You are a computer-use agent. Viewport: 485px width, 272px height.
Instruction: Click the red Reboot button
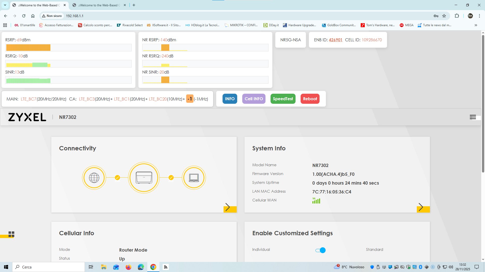click(310, 99)
